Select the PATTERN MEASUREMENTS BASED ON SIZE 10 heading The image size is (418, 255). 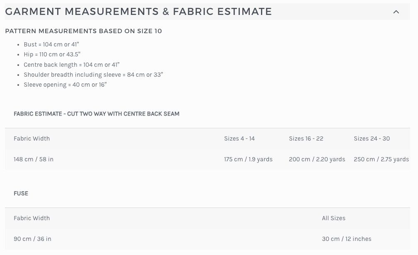[x=83, y=31]
